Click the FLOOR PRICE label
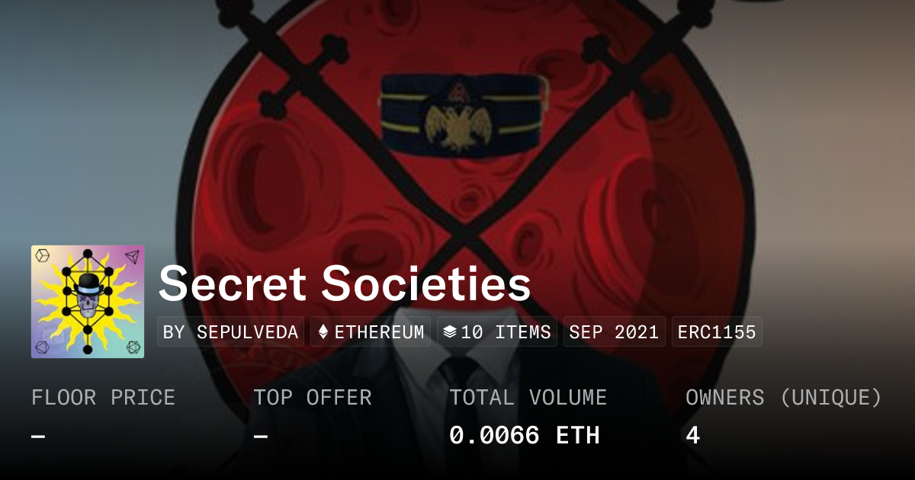Screen dimensions: 915x480 [x=103, y=397]
